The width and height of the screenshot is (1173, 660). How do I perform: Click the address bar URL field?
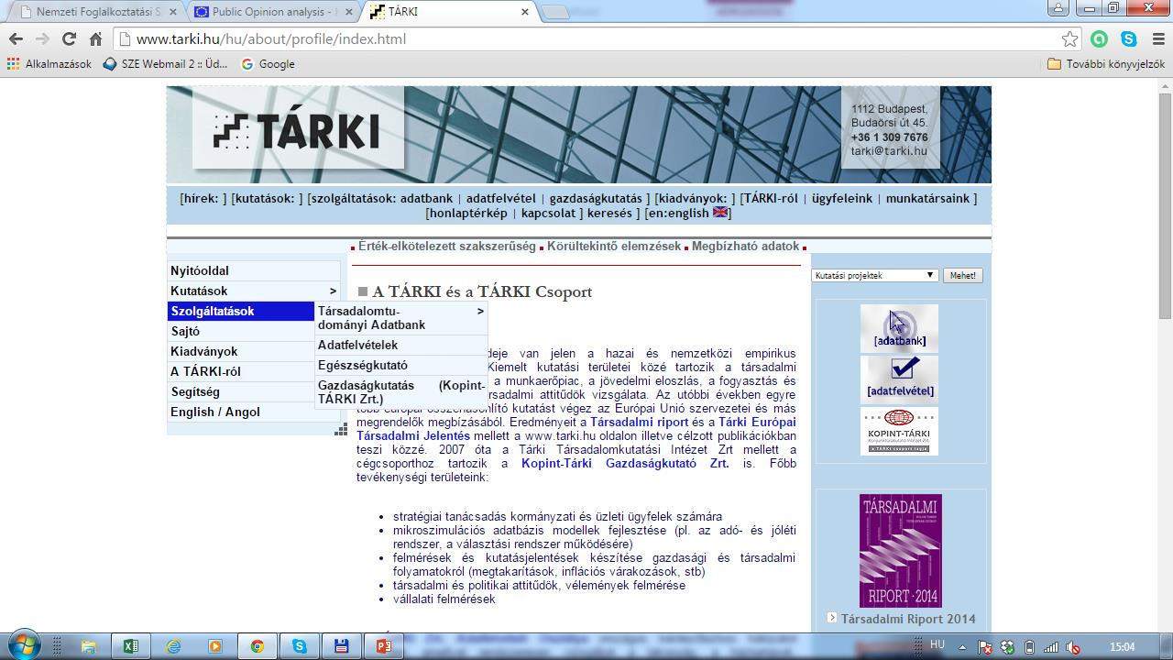(586, 39)
